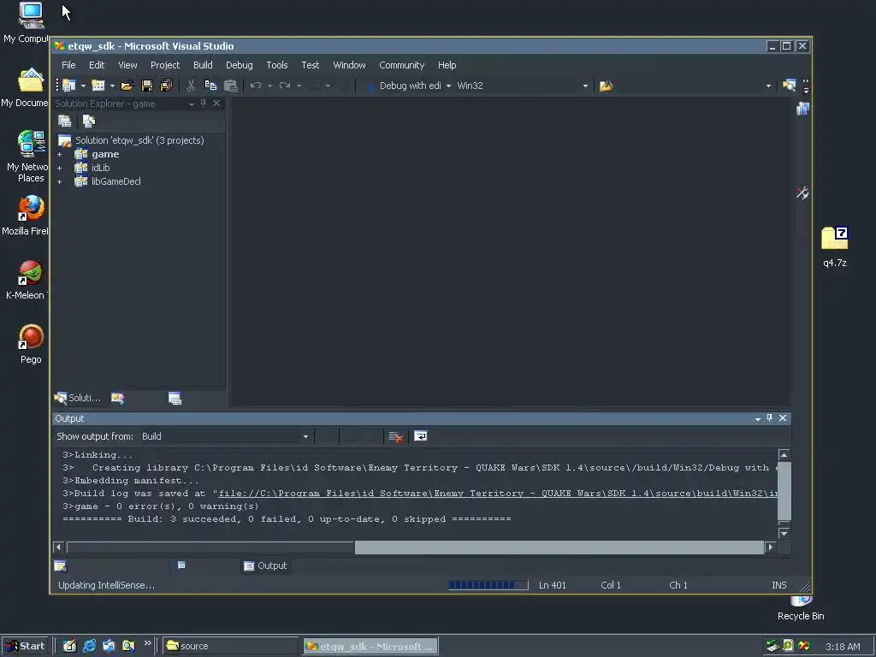Click Internet Explorer quick launch icon
The height and width of the screenshot is (657, 876).
89,646
